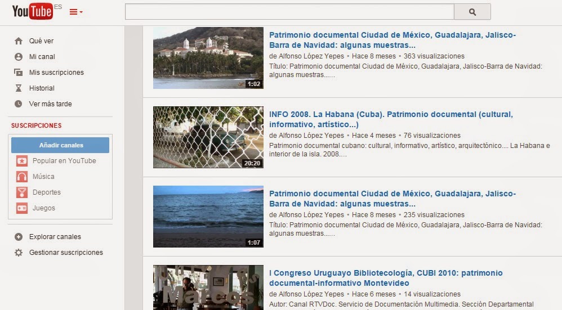Click the Juegos gamepad icon
Screen dimensions: 562x310
click(22, 208)
